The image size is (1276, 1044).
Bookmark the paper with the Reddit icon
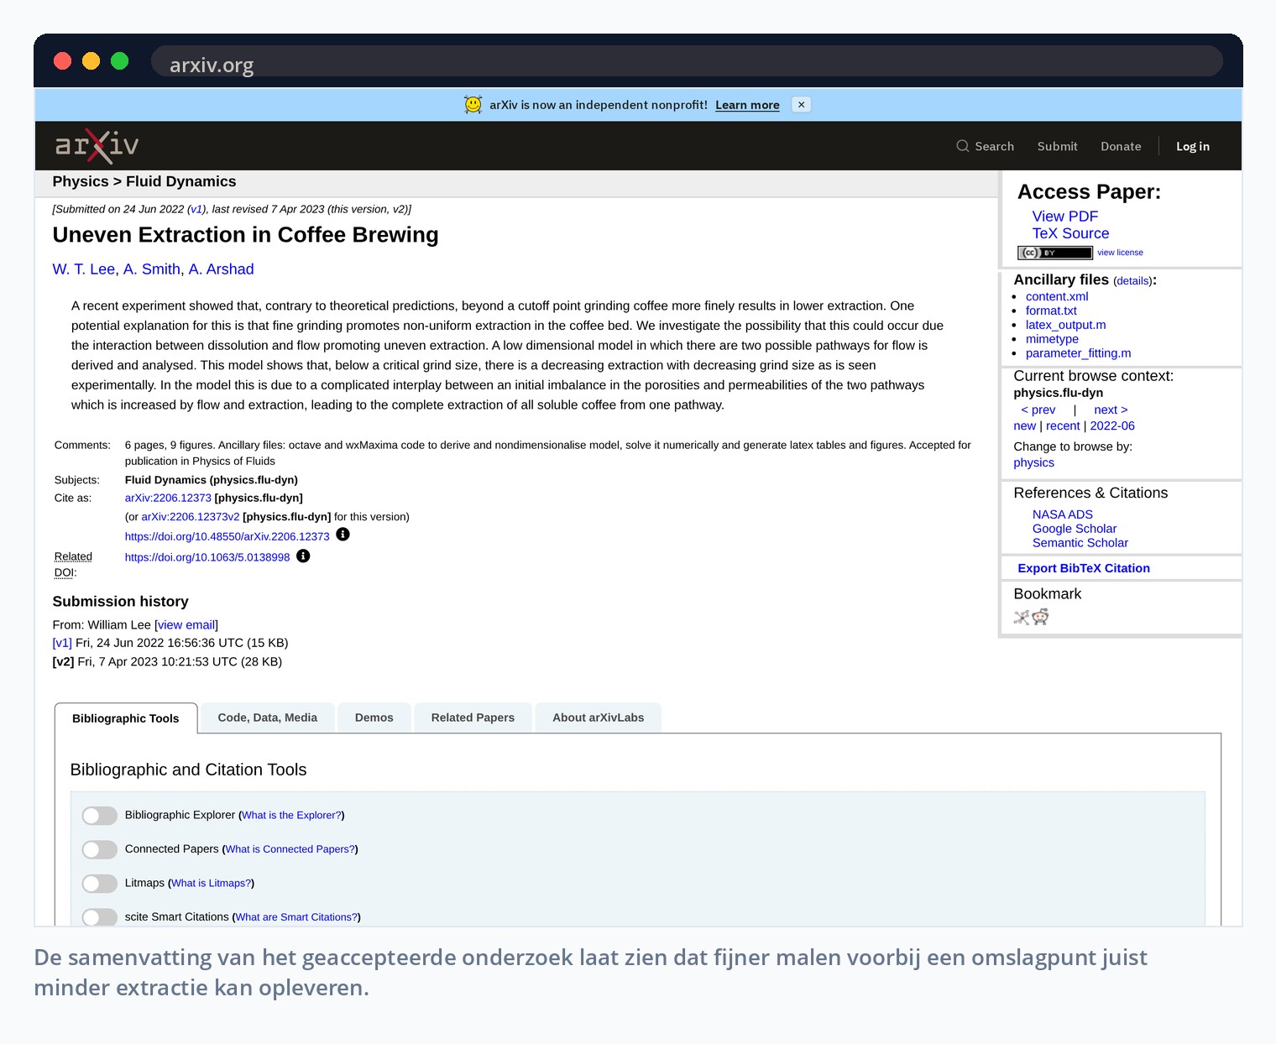1041,618
